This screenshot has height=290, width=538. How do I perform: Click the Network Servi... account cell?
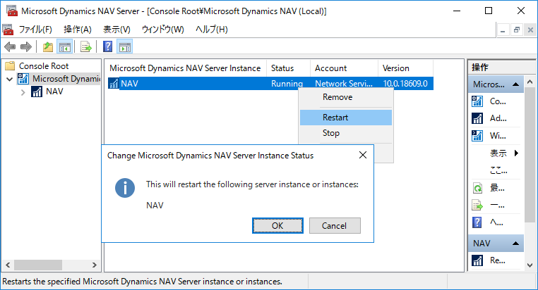point(344,84)
